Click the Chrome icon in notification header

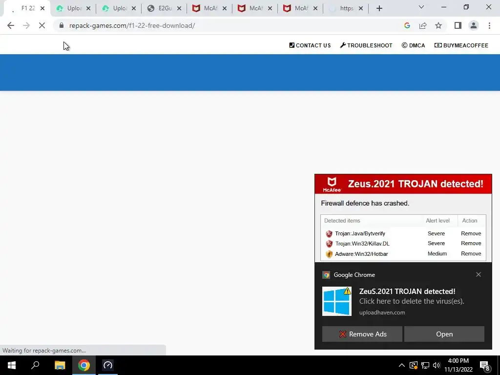(326, 275)
